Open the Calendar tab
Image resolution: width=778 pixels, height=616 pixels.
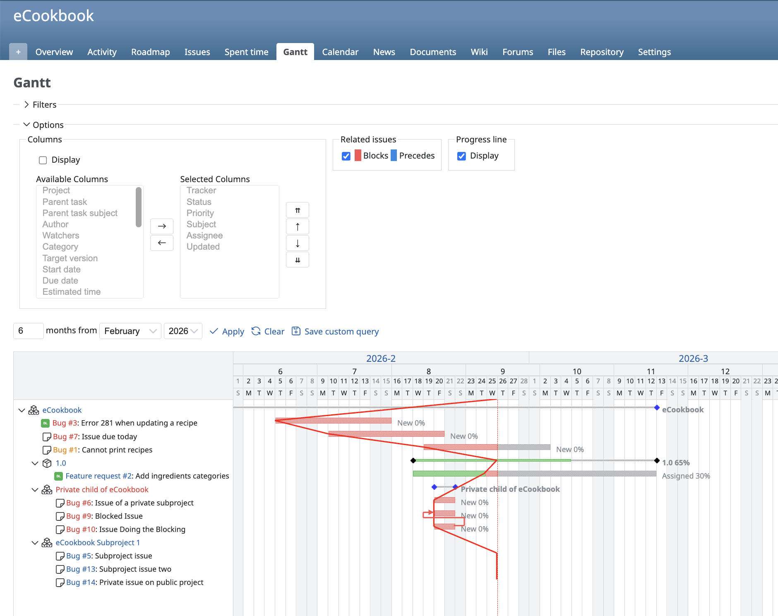[340, 52]
